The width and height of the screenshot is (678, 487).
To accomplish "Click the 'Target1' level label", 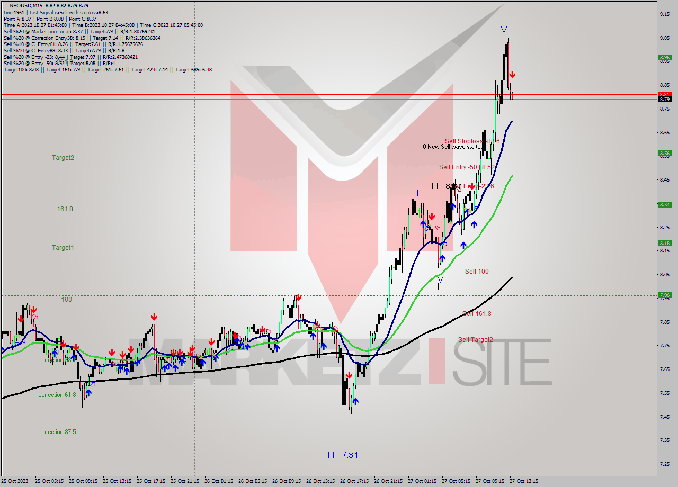I will pyautogui.click(x=63, y=248).
